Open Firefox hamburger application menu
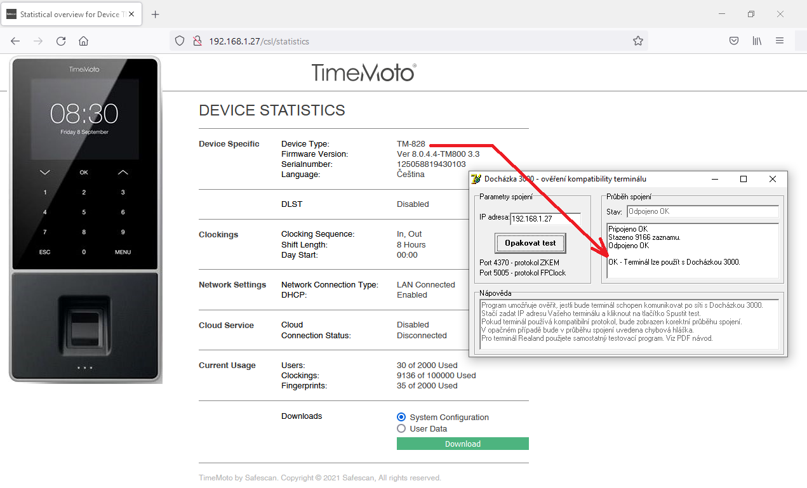Screen dimensions: 807x488 coord(780,41)
